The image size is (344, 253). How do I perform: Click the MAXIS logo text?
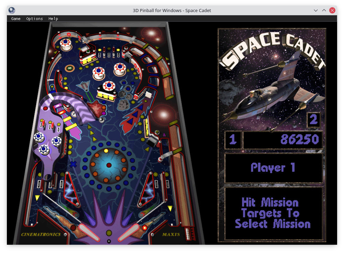[x=171, y=234]
